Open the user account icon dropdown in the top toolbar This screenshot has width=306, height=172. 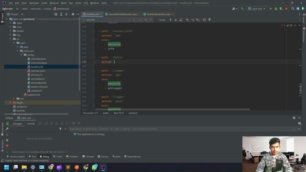234,9
